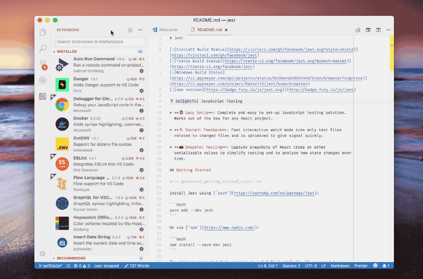Manage Docker extension gear
Screen dimensions: 423x279
tap(142, 130)
